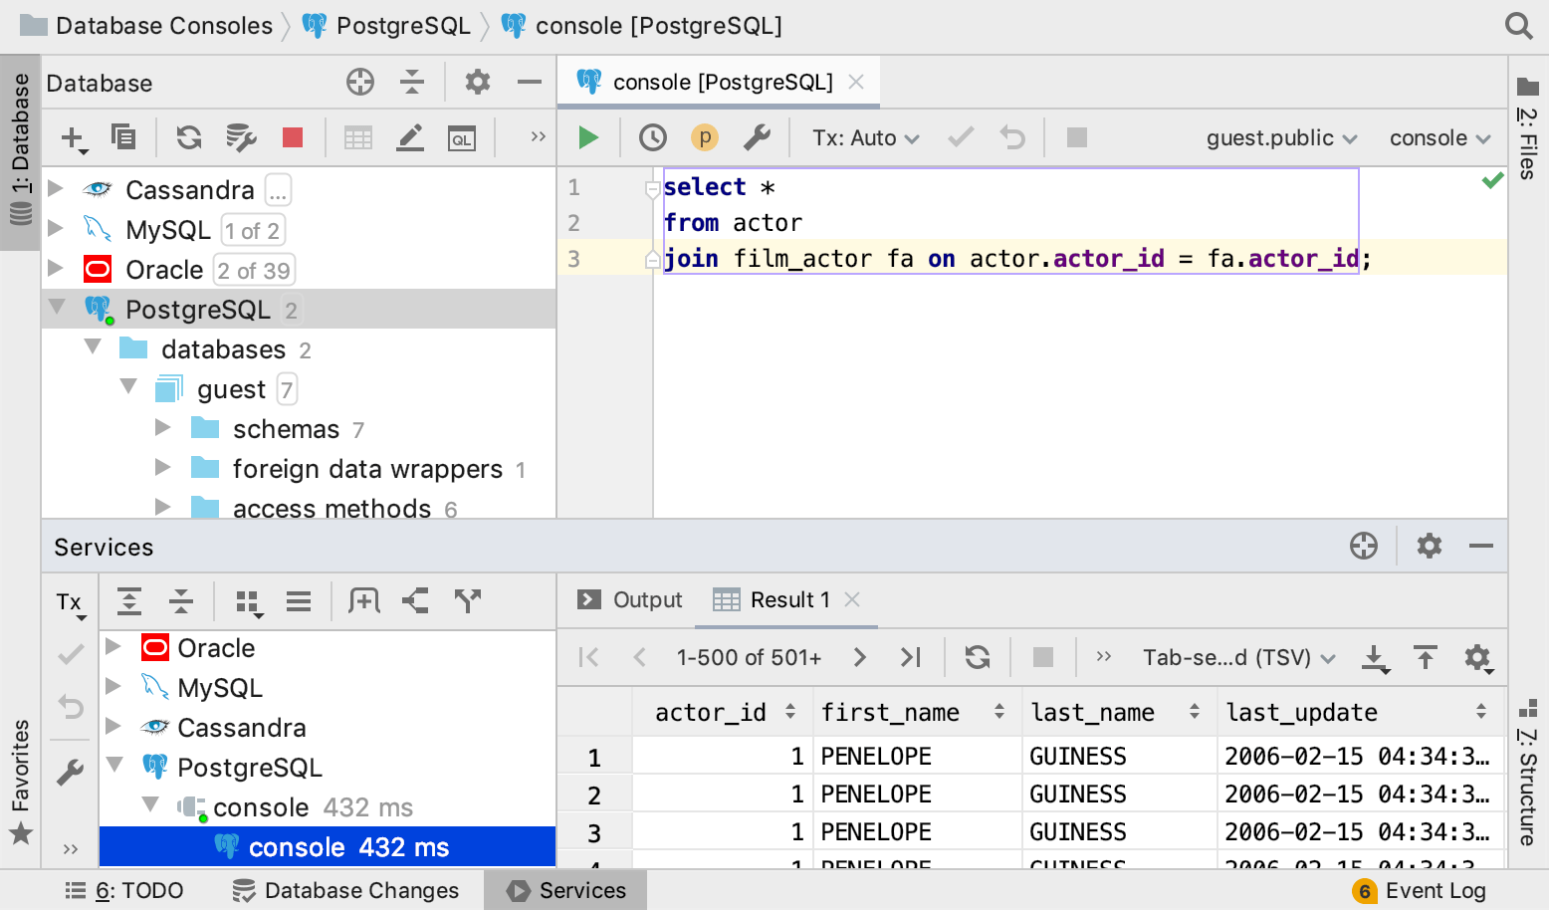Open Tab-separated TSV format dropdown

pos(1238,657)
